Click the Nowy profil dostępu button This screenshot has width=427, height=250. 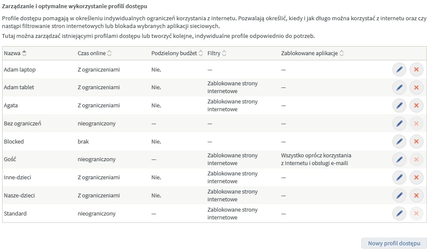pos(394,243)
